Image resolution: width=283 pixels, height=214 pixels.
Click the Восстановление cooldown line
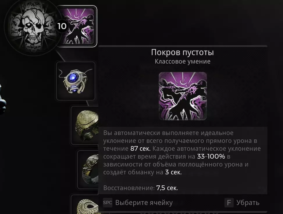[x=140, y=188]
